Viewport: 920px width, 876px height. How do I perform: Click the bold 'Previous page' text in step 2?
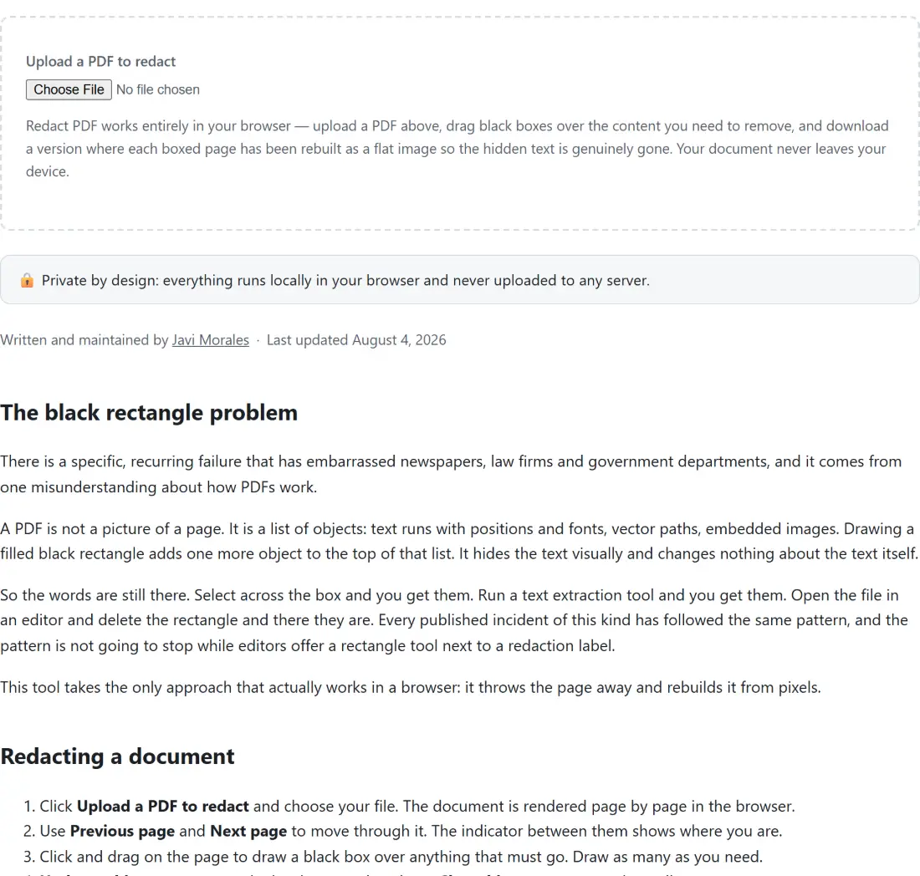tap(122, 832)
